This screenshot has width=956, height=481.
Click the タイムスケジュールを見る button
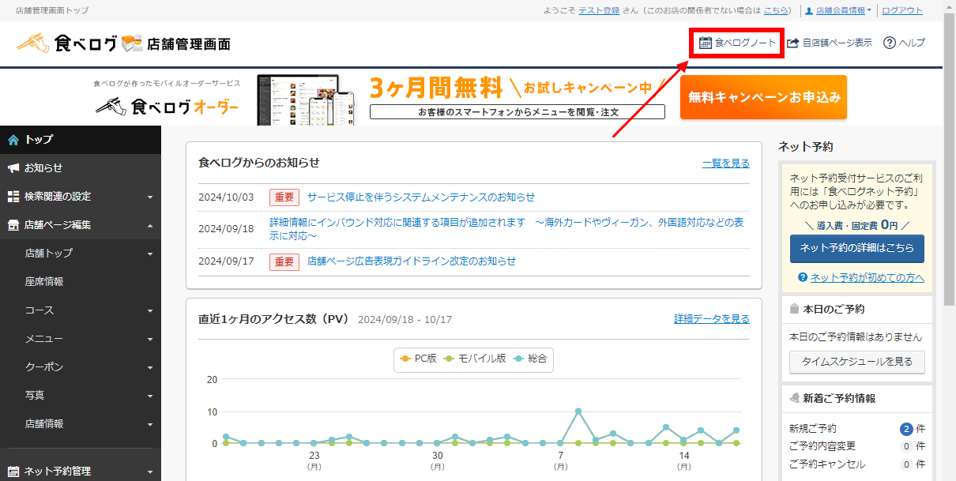(857, 362)
